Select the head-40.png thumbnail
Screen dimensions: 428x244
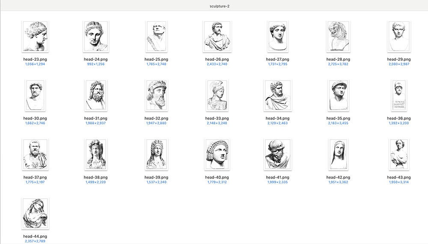217,155
